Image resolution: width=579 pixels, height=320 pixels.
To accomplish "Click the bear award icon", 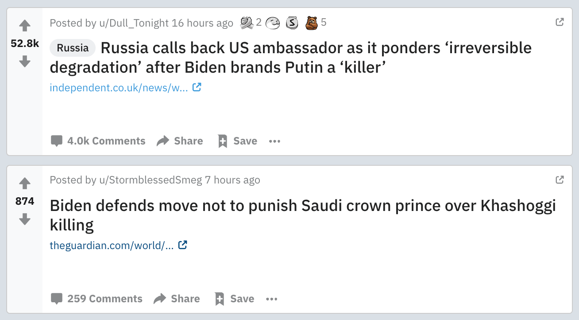I will tap(312, 23).
